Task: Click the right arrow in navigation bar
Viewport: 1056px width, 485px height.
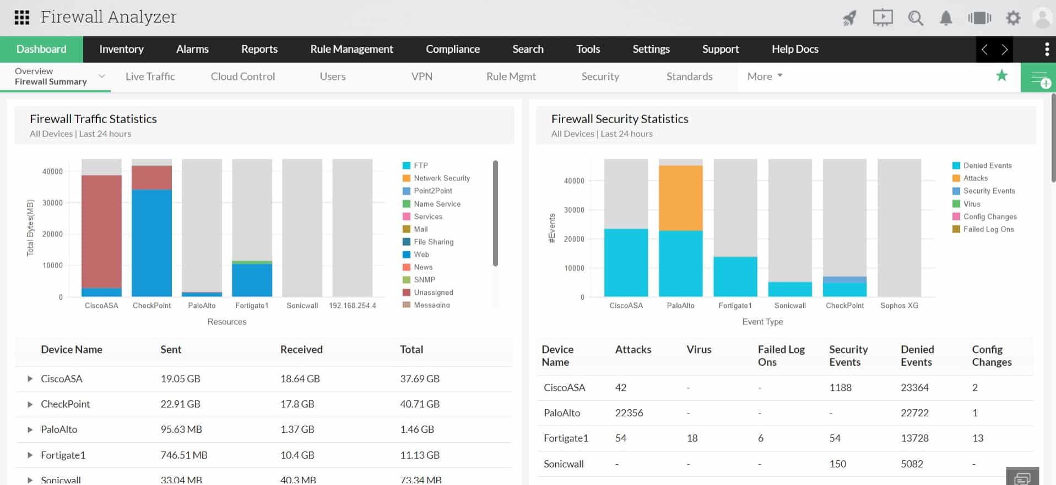Action: tap(1004, 49)
